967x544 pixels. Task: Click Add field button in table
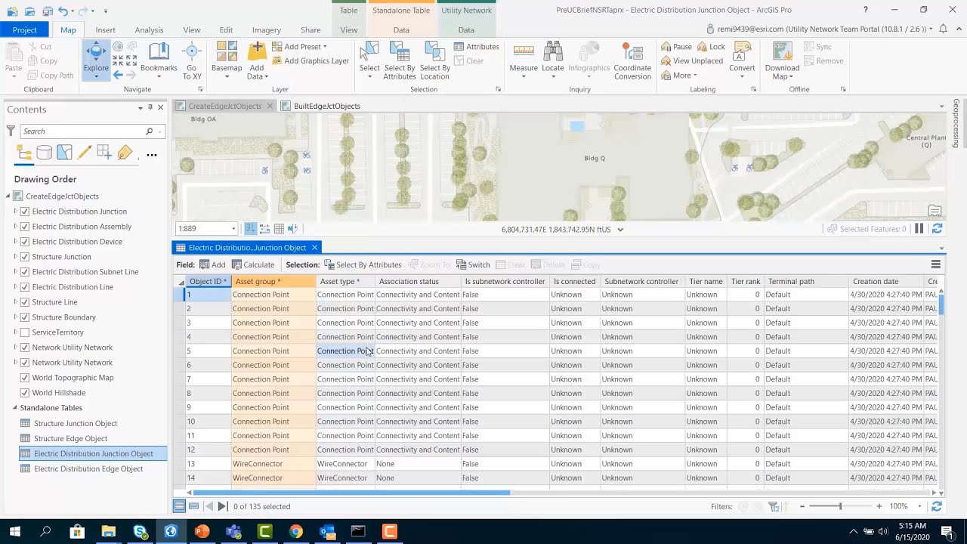pos(212,264)
